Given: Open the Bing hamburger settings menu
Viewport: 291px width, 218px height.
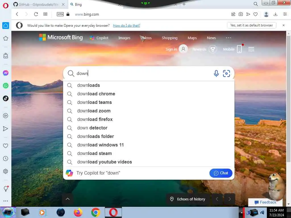Looking at the screenshot, I should (251, 49).
